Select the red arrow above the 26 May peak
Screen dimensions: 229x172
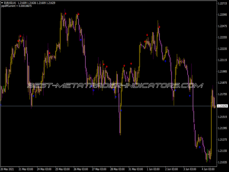[x=78, y=14]
